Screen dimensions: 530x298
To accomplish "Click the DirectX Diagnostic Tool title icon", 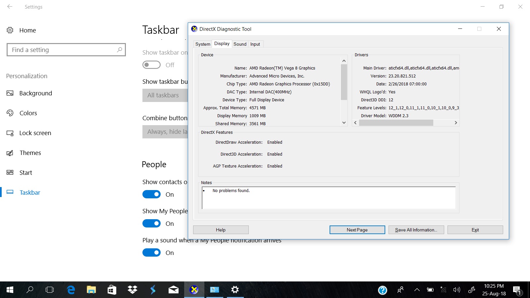I will click(194, 29).
